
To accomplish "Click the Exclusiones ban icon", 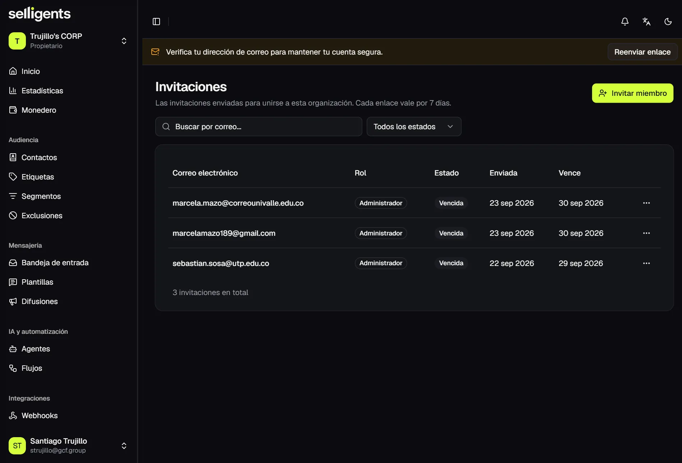I will 13,215.
